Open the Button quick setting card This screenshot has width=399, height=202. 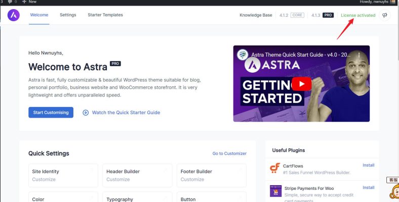[212, 197]
